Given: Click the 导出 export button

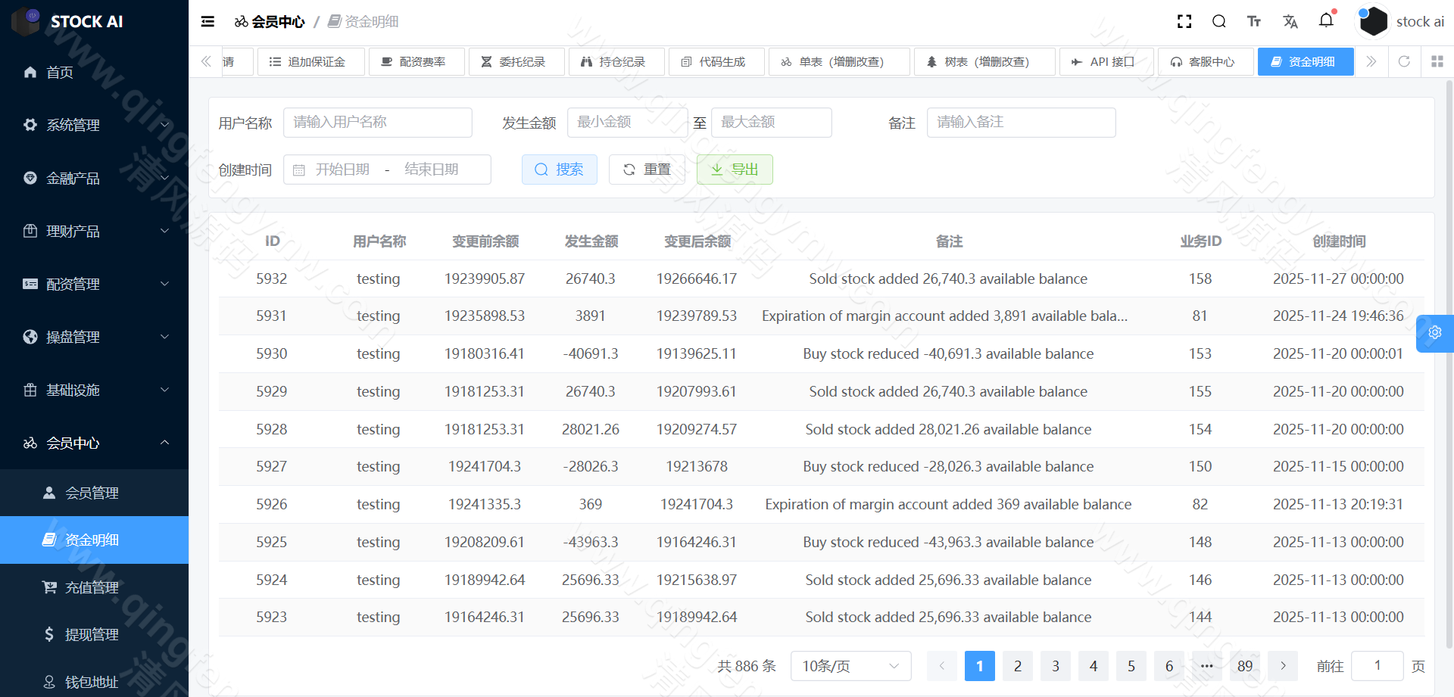Looking at the screenshot, I should pos(735,169).
